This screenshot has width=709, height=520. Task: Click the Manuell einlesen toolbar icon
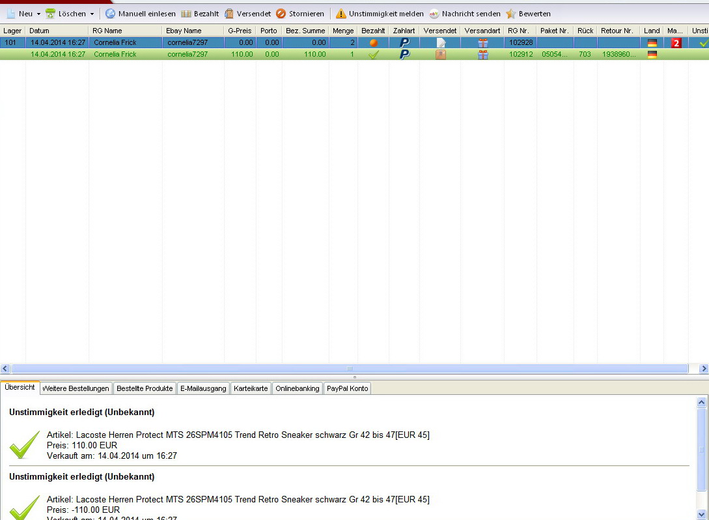coord(111,14)
